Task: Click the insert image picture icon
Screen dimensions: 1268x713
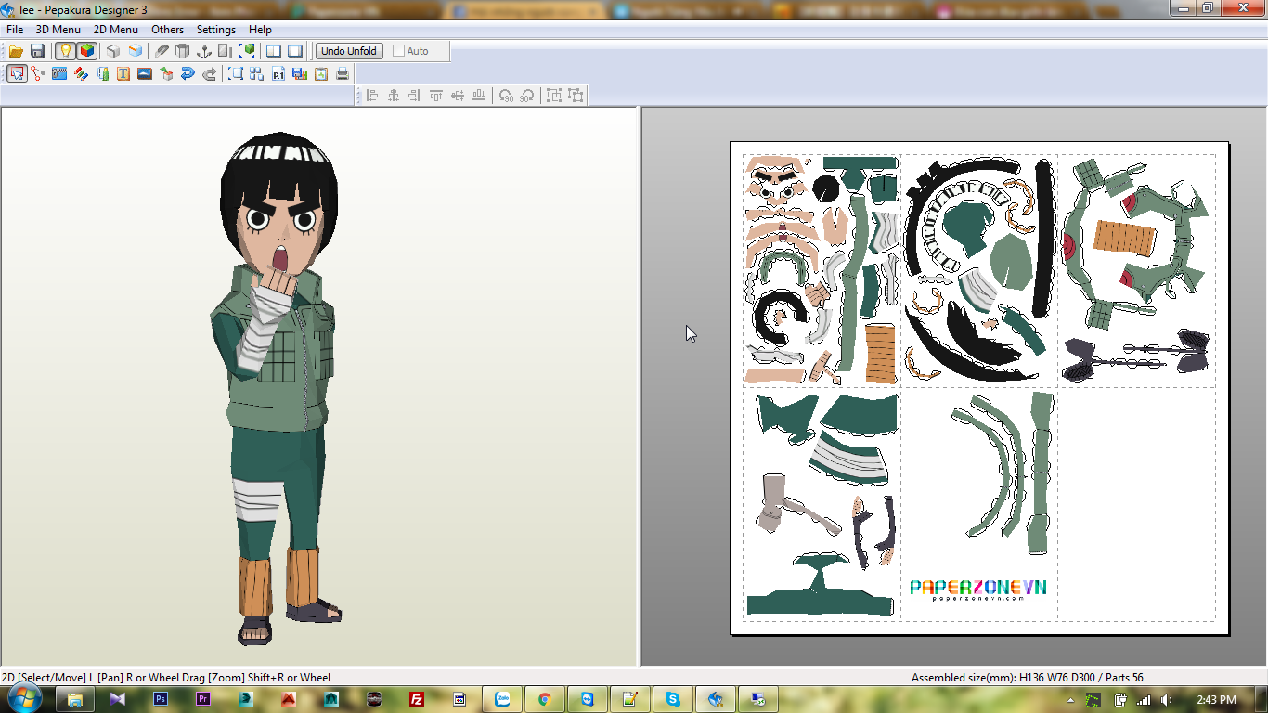Action: coord(145,73)
